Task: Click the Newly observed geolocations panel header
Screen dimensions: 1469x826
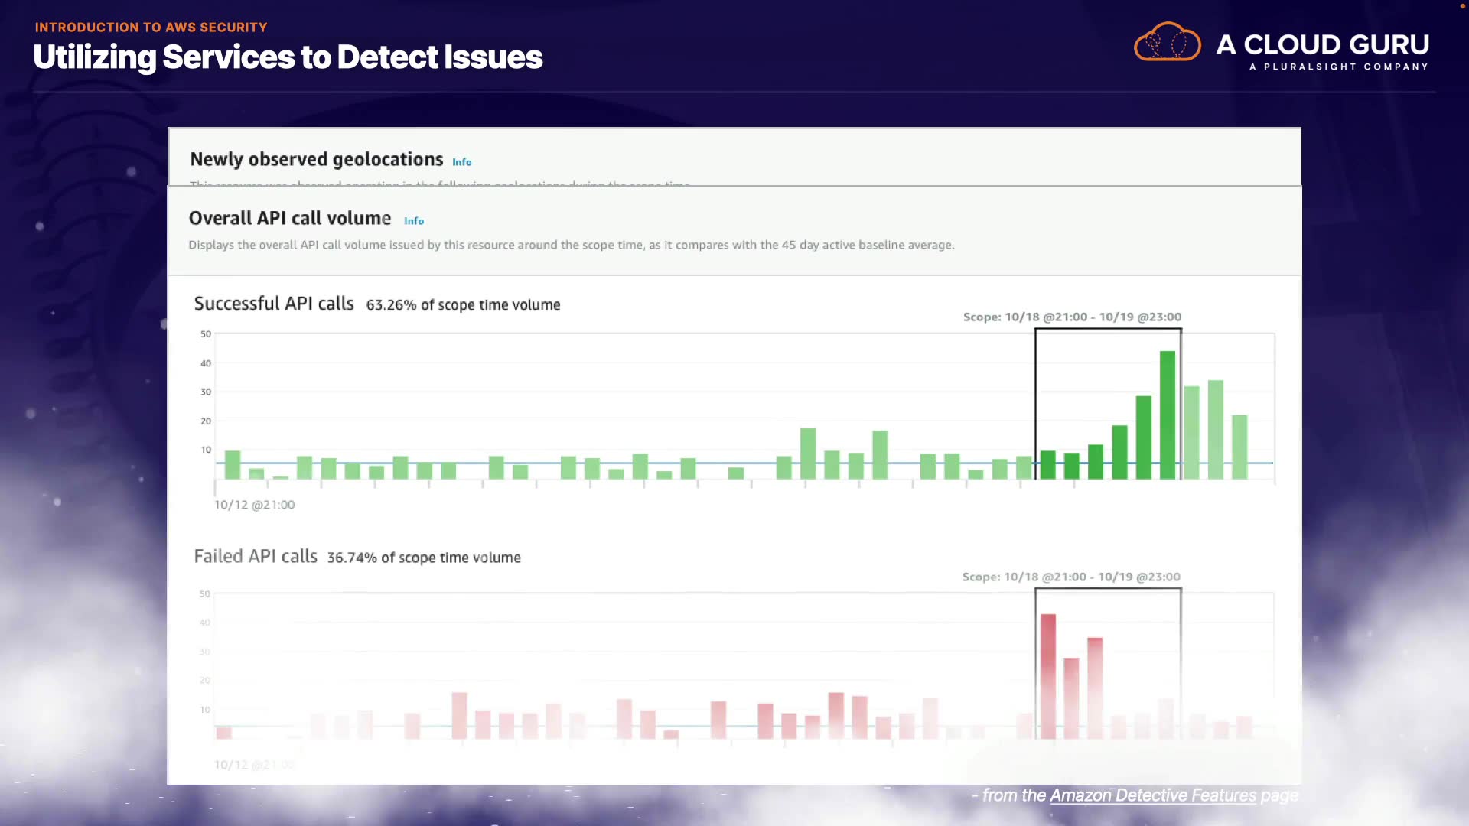Action: point(316,159)
